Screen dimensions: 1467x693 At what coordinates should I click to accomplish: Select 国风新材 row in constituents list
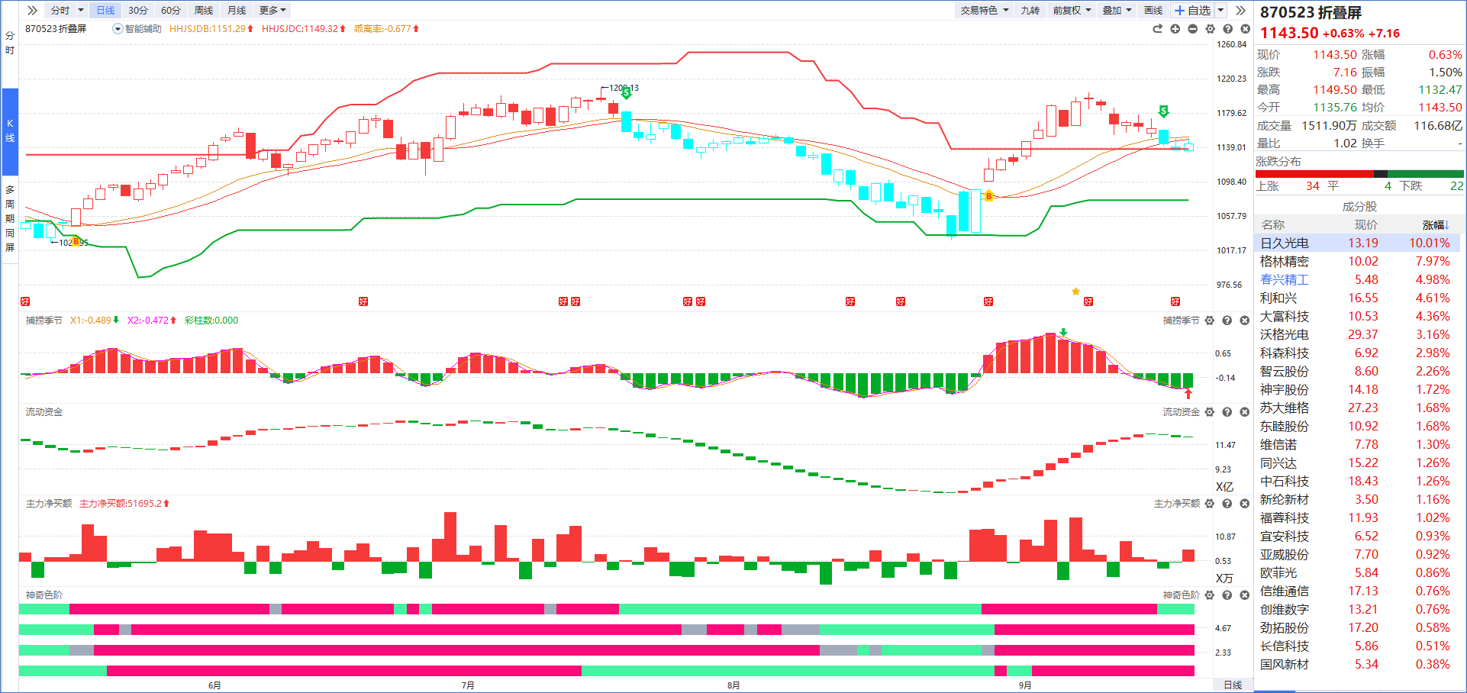pyautogui.click(x=1358, y=665)
